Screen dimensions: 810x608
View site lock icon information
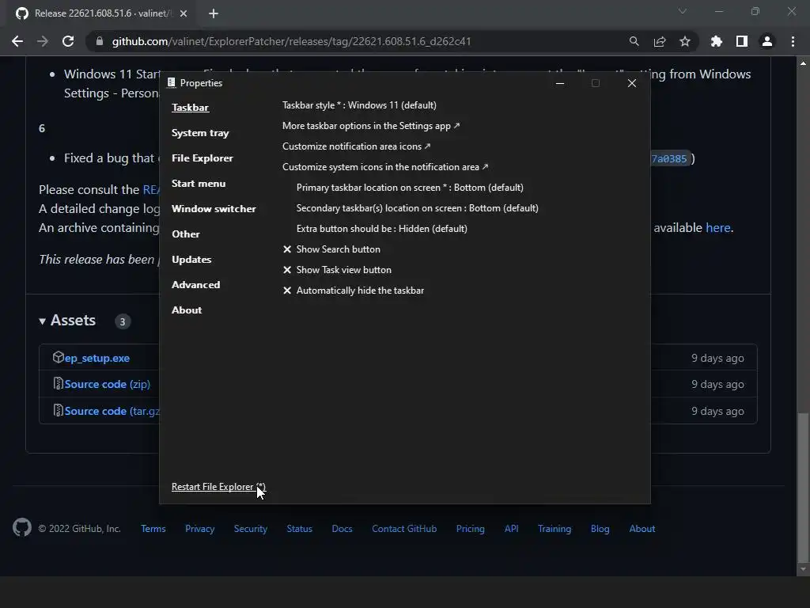click(x=100, y=41)
